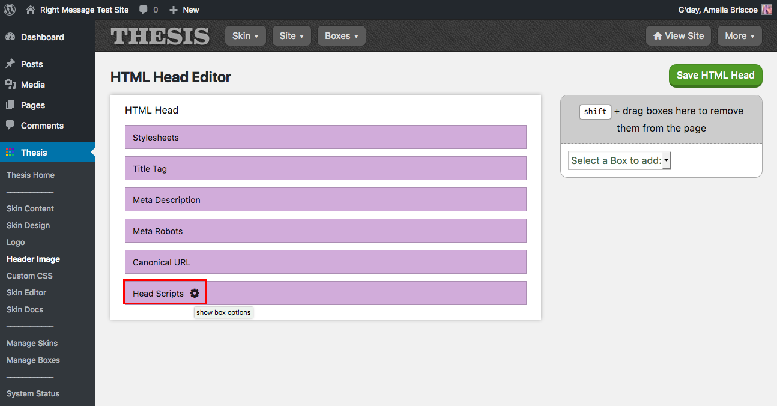
Task: Click Save HTML Head button
Action: click(716, 76)
